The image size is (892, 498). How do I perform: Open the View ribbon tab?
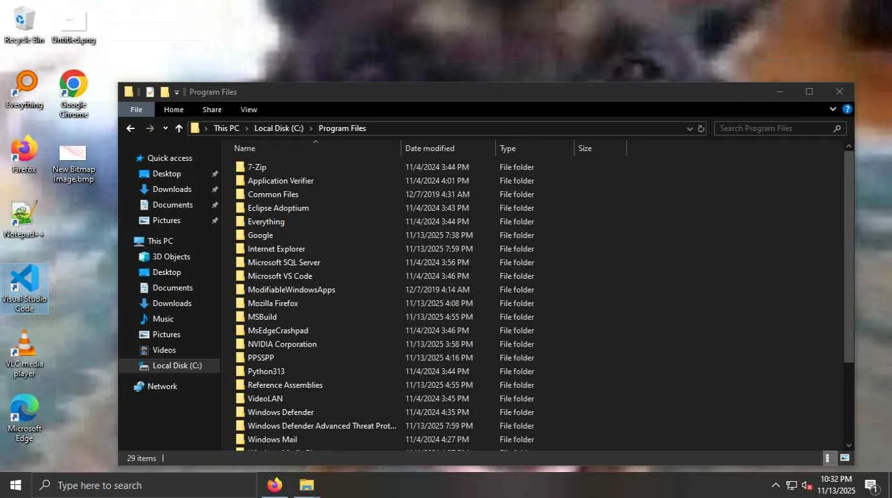click(249, 110)
